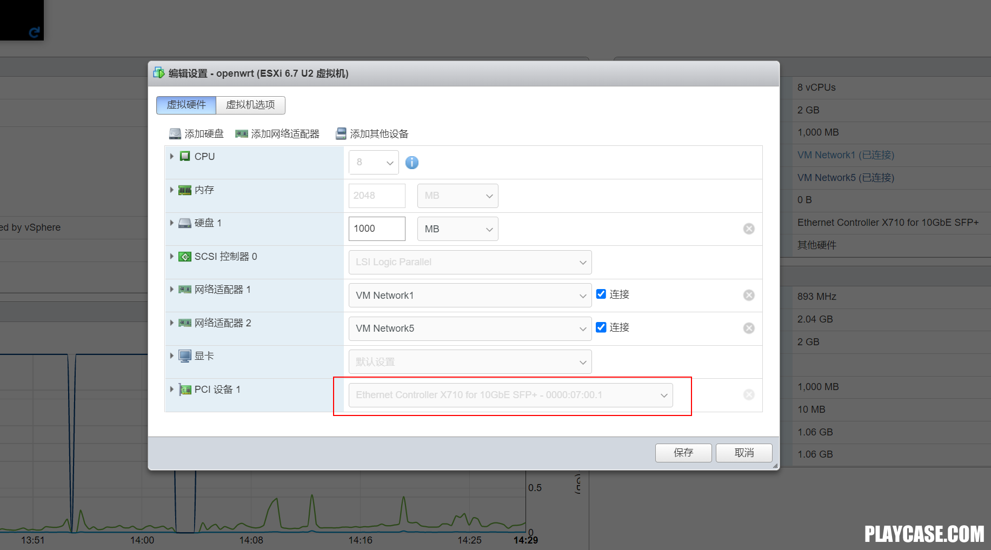
Task: Click the 10 MB value in background
Action: (x=812, y=410)
